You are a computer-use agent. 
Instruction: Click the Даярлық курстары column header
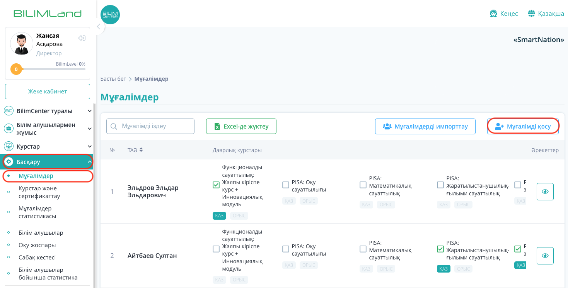tap(237, 150)
